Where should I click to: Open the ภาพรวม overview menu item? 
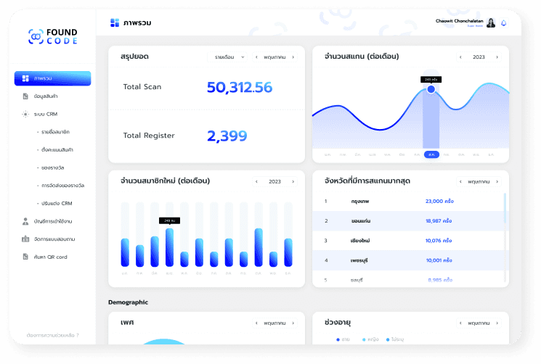pos(52,78)
